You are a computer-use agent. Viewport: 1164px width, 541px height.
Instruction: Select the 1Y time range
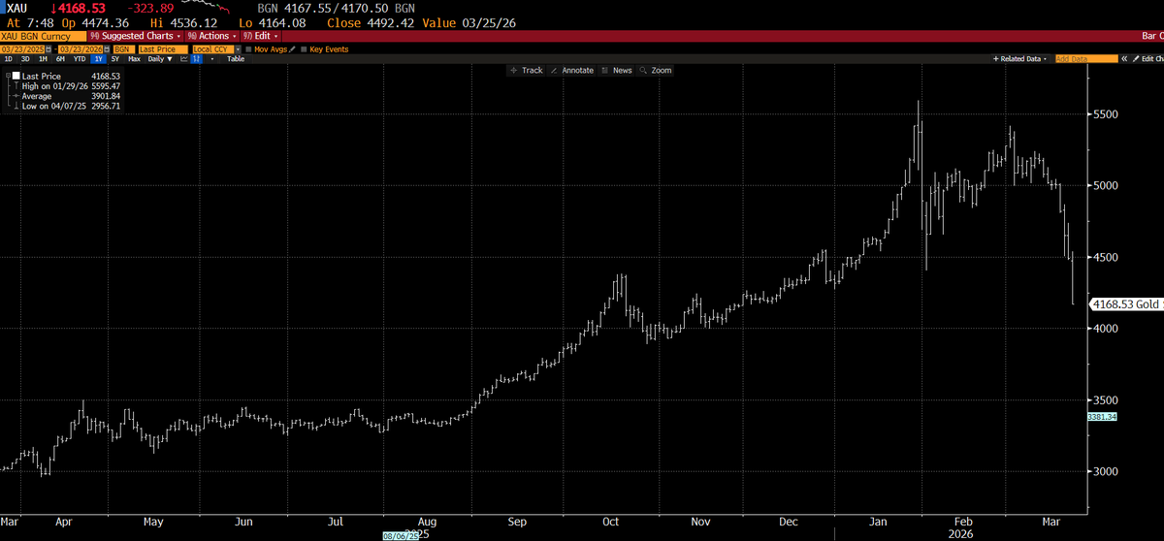[x=98, y=59]
